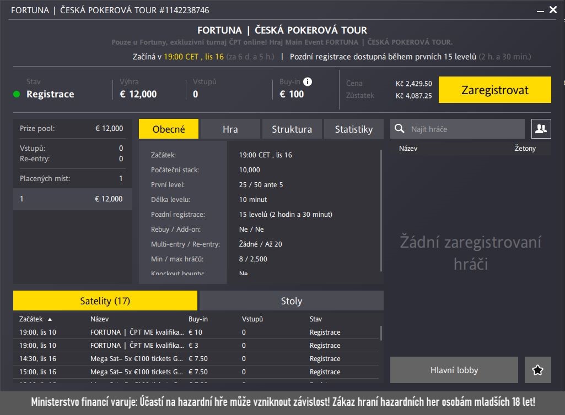
Task: Click the search magnifier icon
Action: [x=401, y=129]
